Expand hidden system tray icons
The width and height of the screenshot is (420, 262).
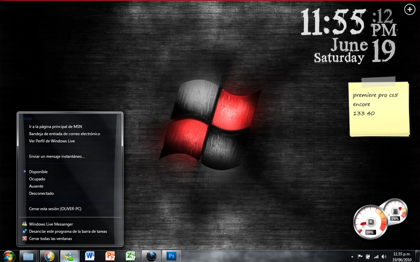(352, 256)
